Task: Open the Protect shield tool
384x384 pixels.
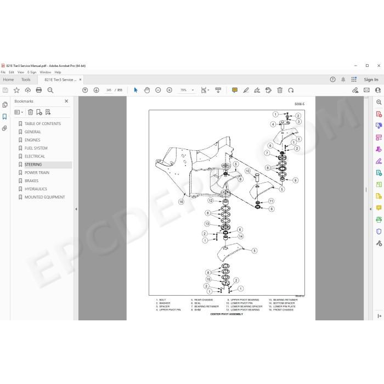Action: click(379, 231)
